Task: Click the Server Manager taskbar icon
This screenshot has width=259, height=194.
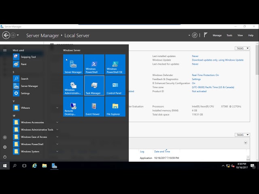Action: point(54,166)
